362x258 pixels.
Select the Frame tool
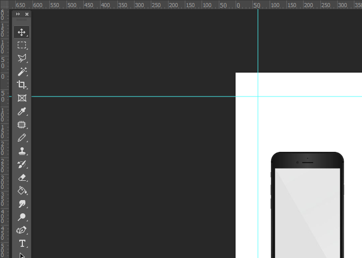pyautogui.click(x=22, y=98)
